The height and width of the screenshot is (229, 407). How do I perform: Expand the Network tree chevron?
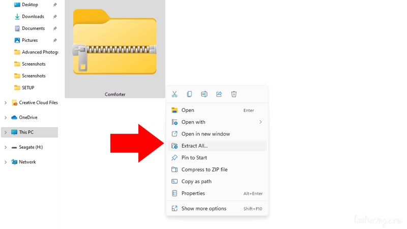(6, 162)
